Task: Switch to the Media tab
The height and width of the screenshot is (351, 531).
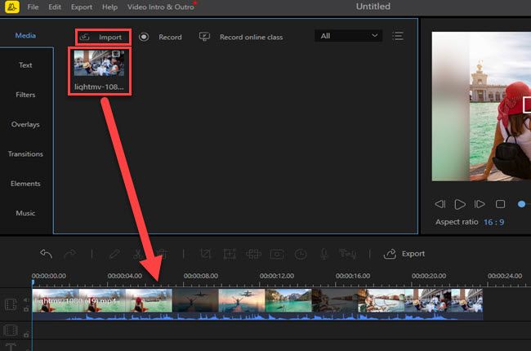Action: click(x=25, y=36)
